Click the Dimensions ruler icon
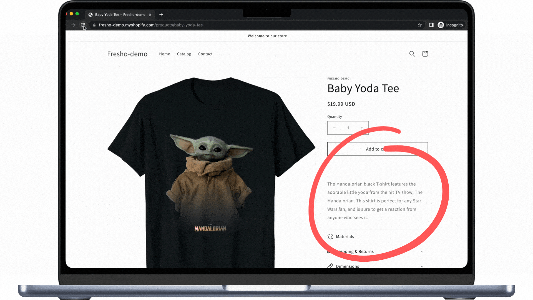Viewport: 533px width, 300px height. coord(330,266)
